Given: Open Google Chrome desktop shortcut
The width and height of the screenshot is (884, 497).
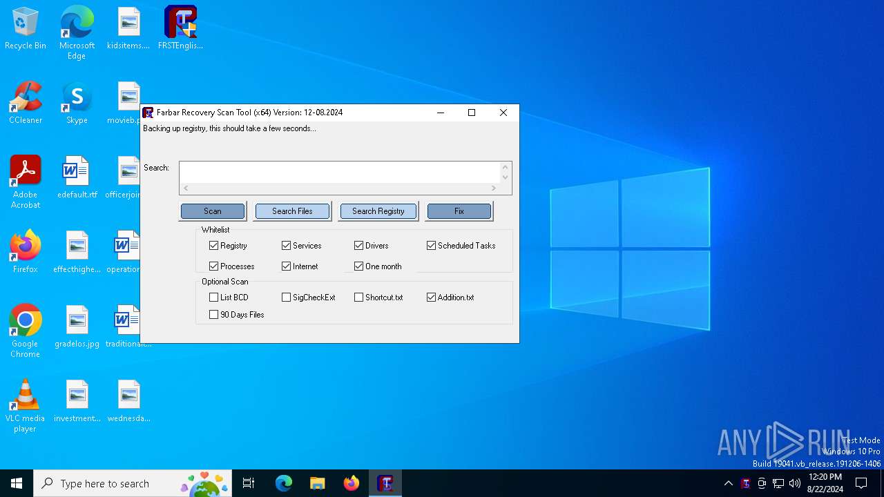Looking at the screenshot, I should [26, 322].
